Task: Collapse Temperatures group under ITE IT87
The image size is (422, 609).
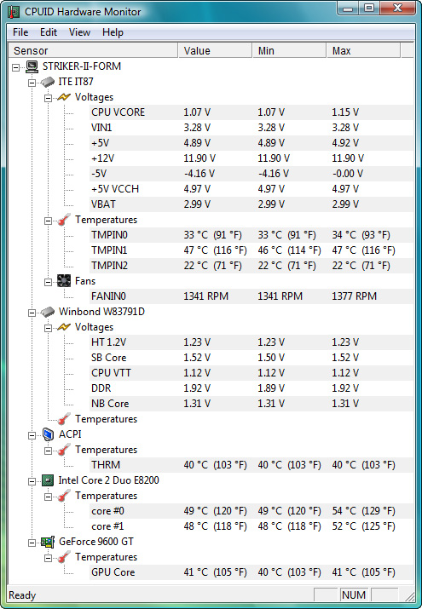Action: (x=48, y=221)
